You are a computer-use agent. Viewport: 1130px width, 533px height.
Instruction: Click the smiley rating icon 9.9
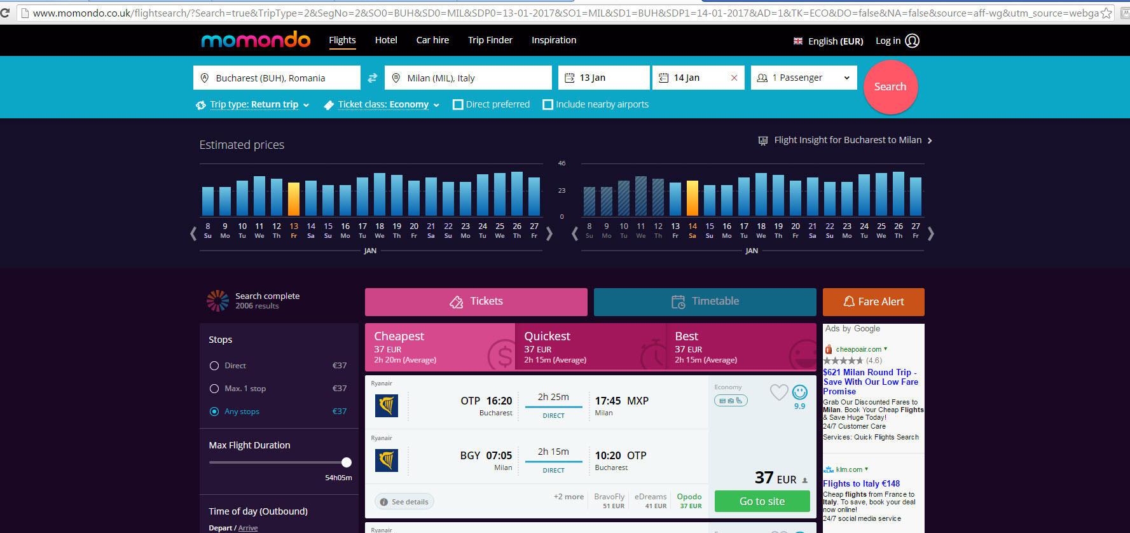800,392
